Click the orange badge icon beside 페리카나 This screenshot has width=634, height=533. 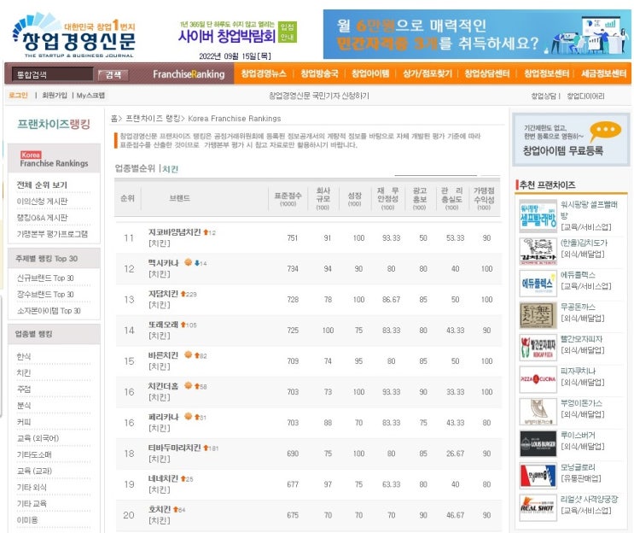coord(188,416)
